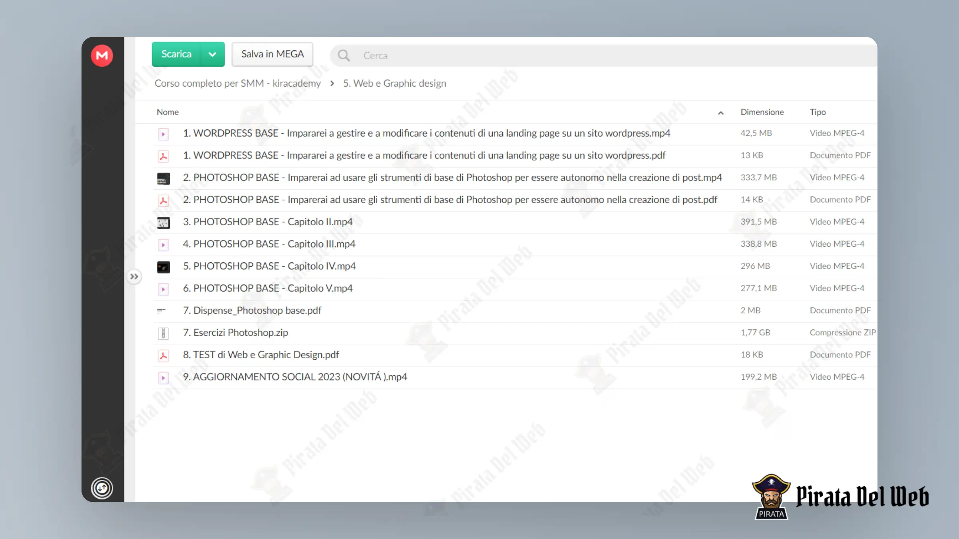The width and height of the screenshot is (959, 539).
Task: Click the 14 KB size cell
Action: click(x=752, y=199)
